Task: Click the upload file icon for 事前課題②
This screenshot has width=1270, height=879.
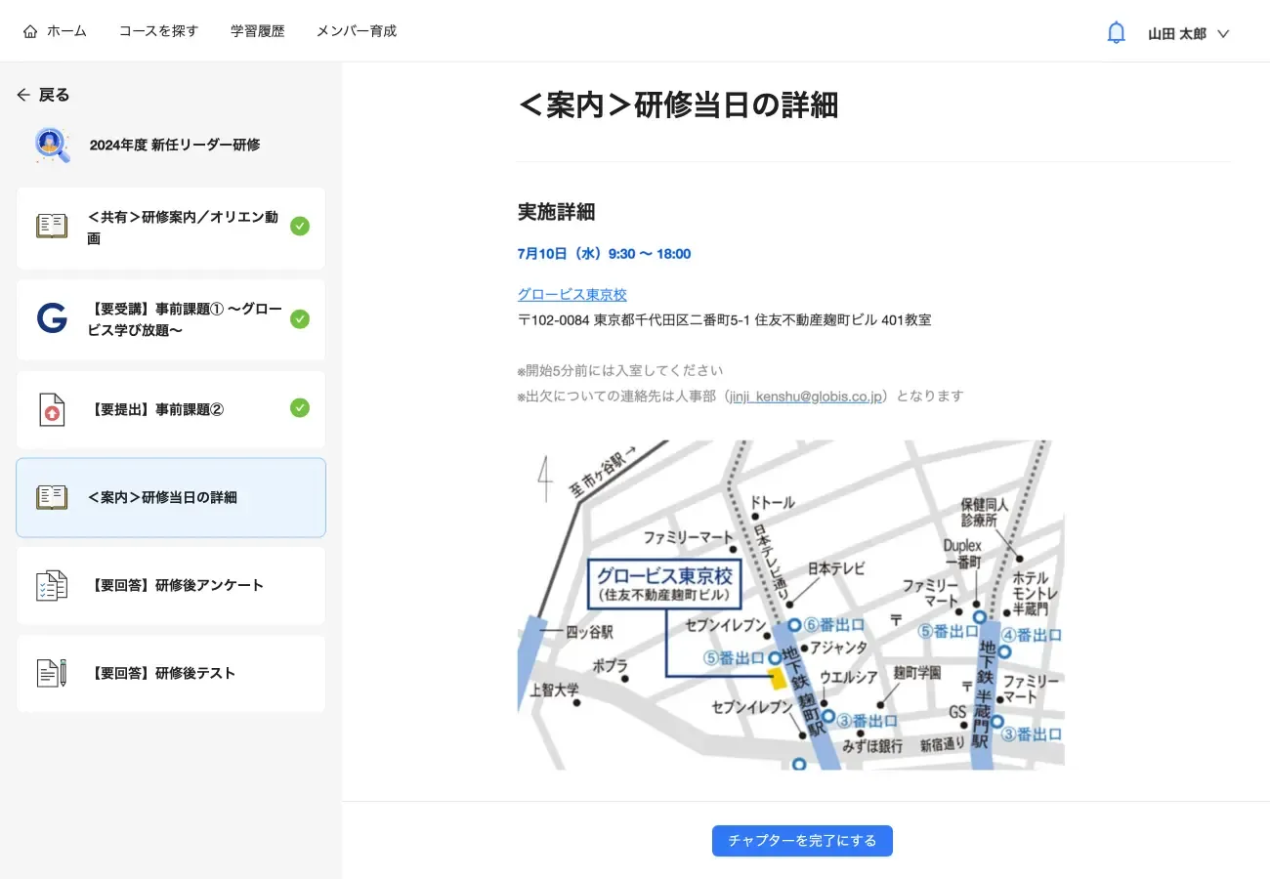Action: click(52, 409)
